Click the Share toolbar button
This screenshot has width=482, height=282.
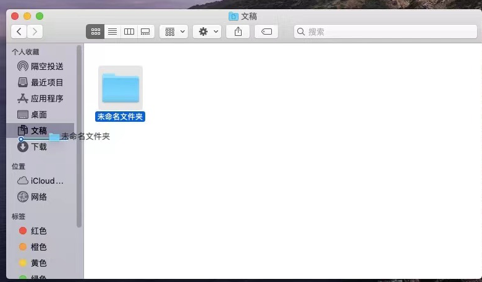click(238, 32)
